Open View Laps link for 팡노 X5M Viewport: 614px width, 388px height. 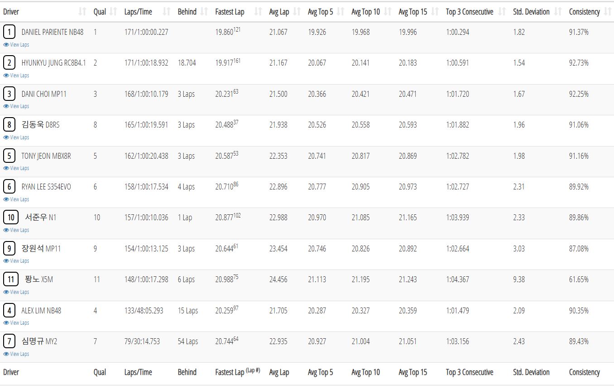click(x=19, y=292)
